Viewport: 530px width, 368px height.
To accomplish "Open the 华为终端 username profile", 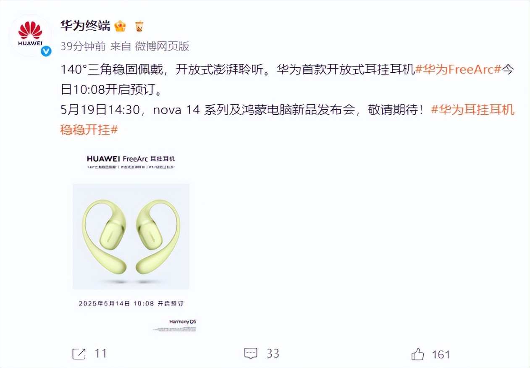I will tap(85, 26).
